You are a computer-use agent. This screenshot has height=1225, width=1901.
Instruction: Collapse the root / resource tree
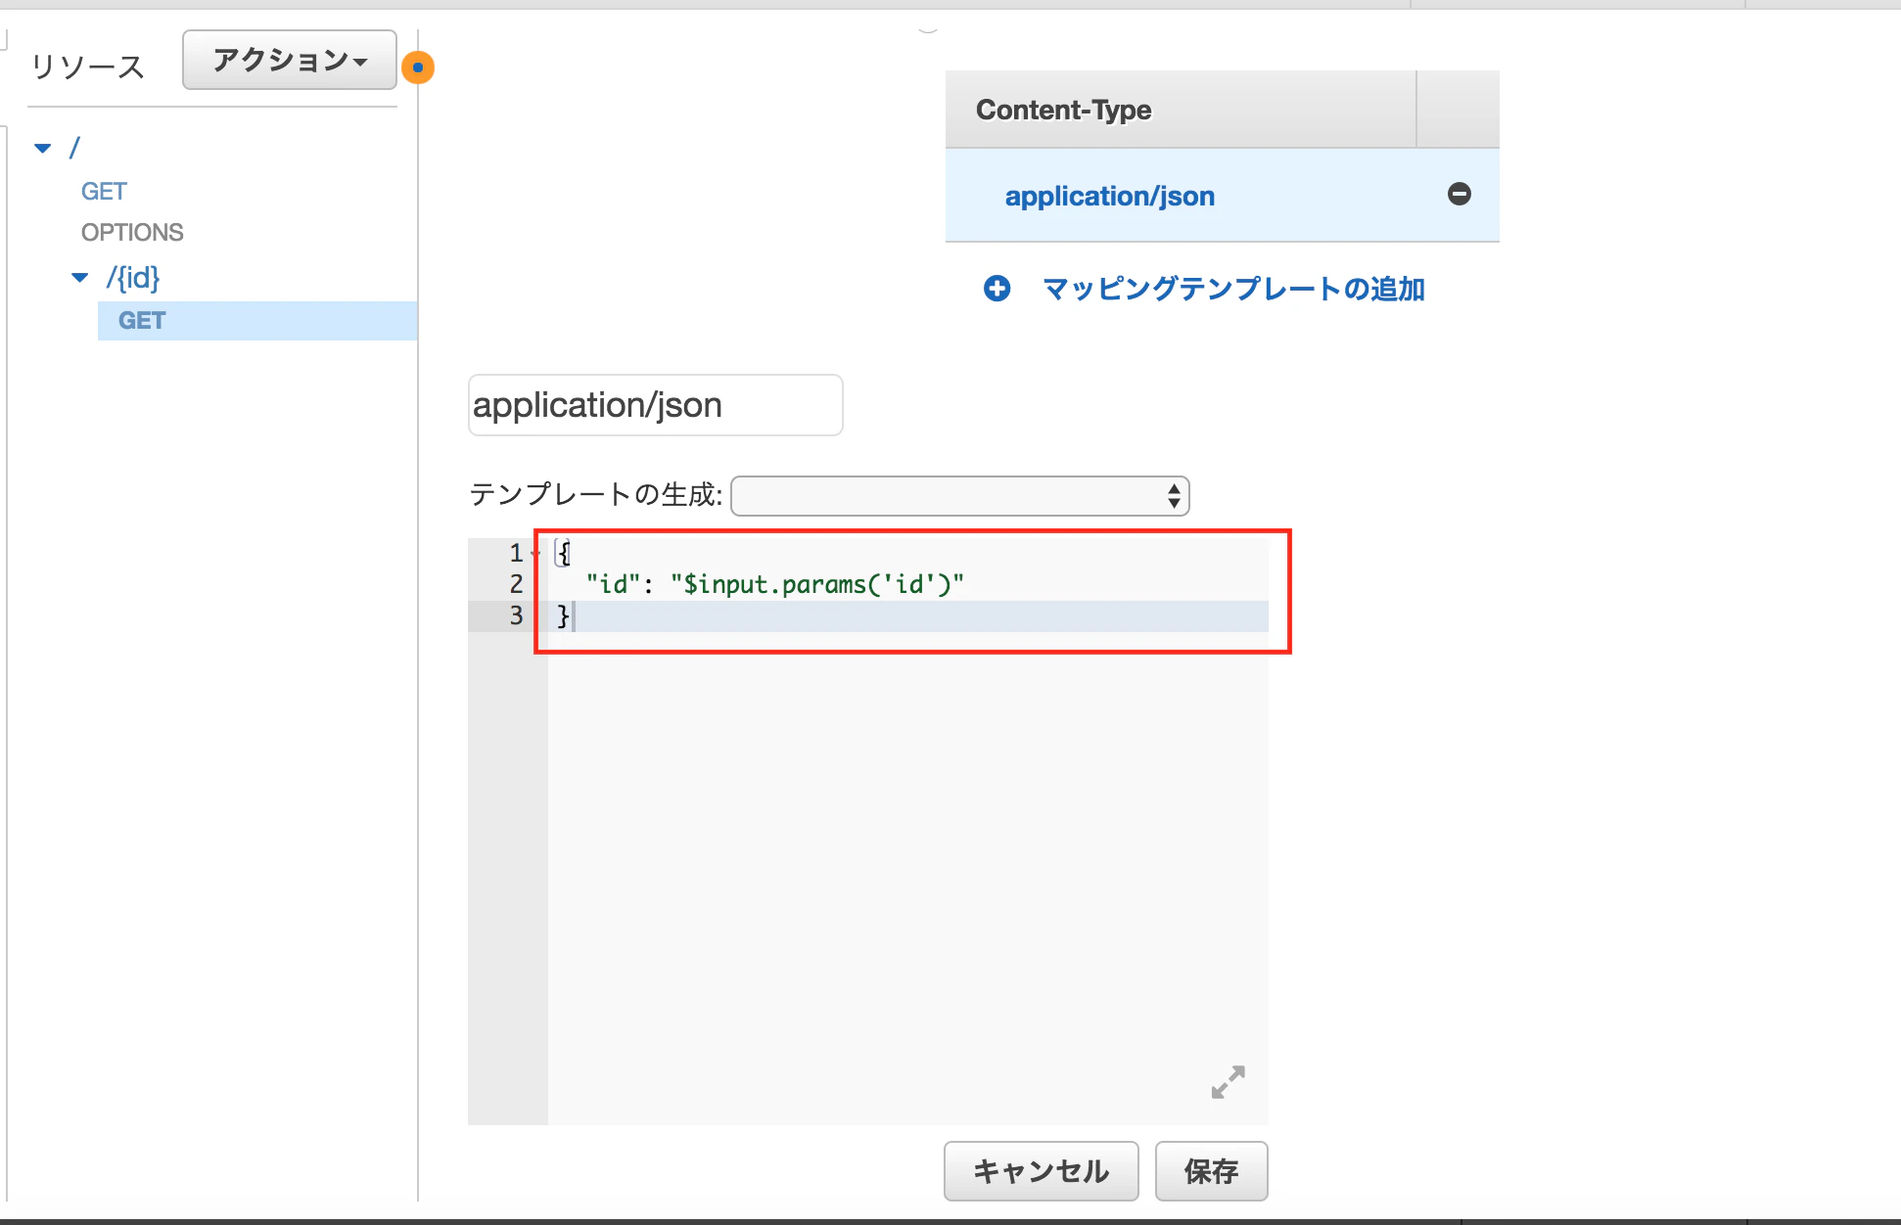click(43, 149)
